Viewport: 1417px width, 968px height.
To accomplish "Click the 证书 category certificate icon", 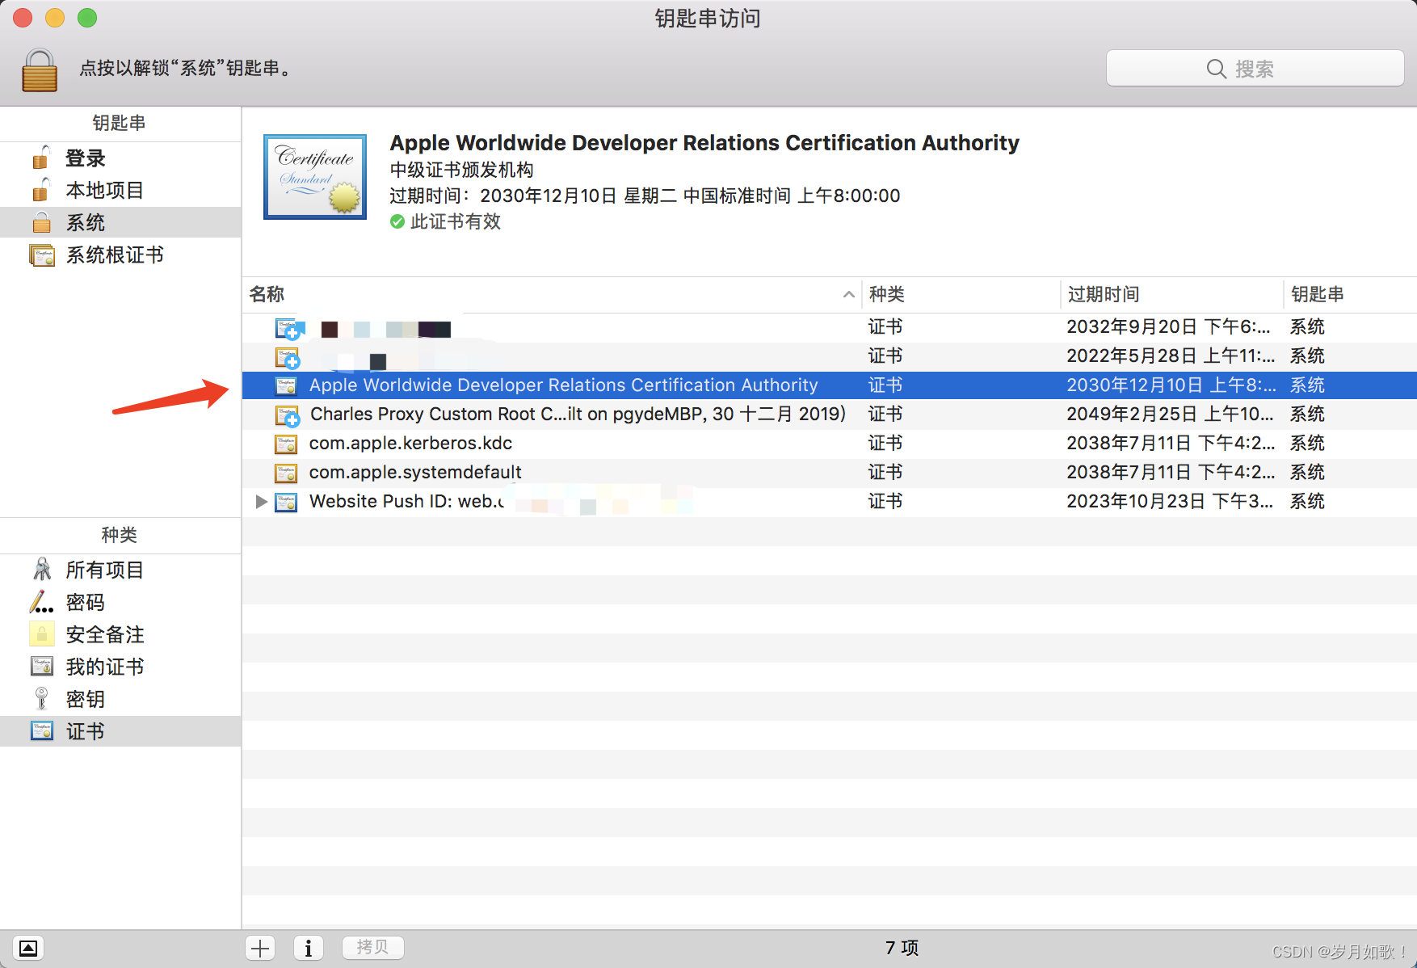I will point(42,731).
